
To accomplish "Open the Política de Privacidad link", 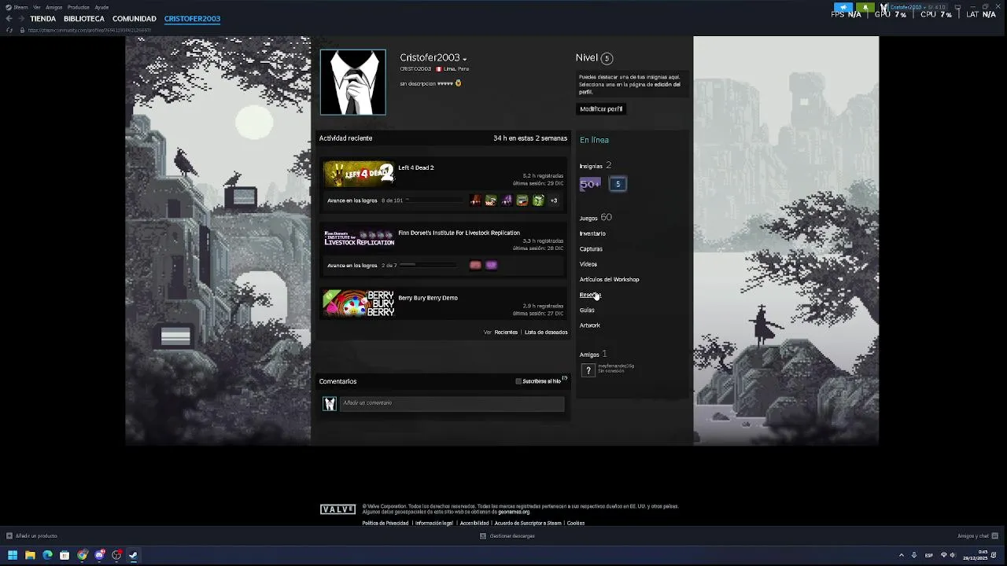I will click(x=385, y=524).
